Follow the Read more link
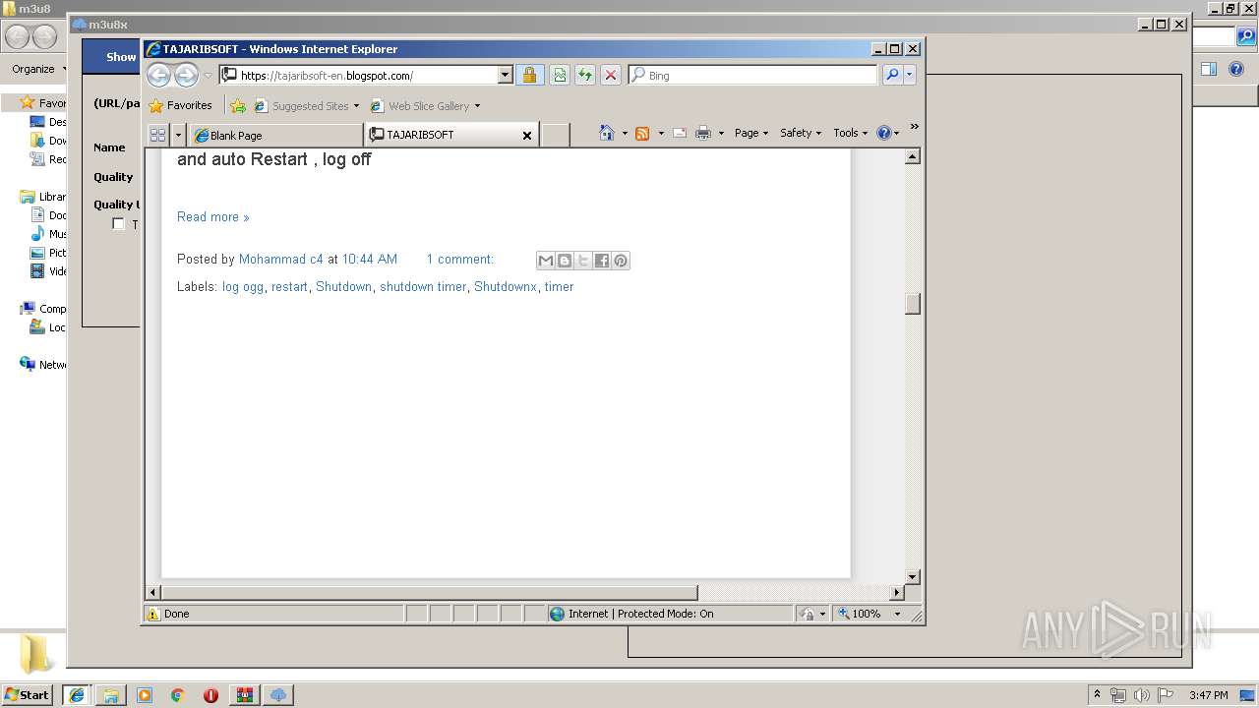Image resolution: width=1259 pixels, height=708 pixels. tap(212, 217)
